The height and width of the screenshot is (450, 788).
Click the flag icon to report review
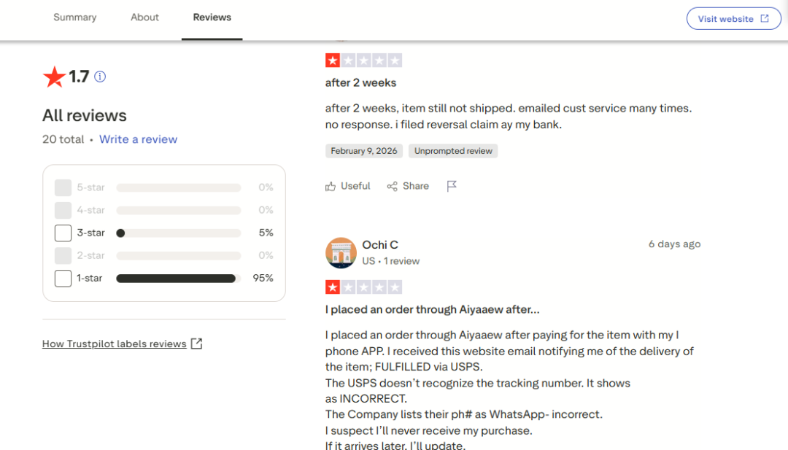point(452,186)
